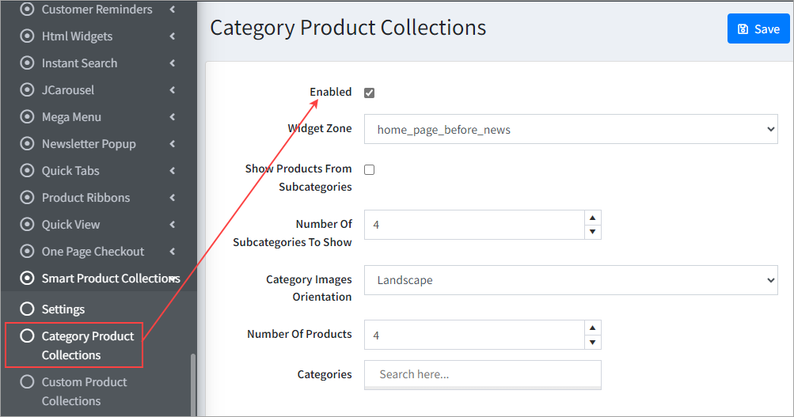
Task: Click the One Page Checkout bullet icon
Action: (x=28, y=252)
